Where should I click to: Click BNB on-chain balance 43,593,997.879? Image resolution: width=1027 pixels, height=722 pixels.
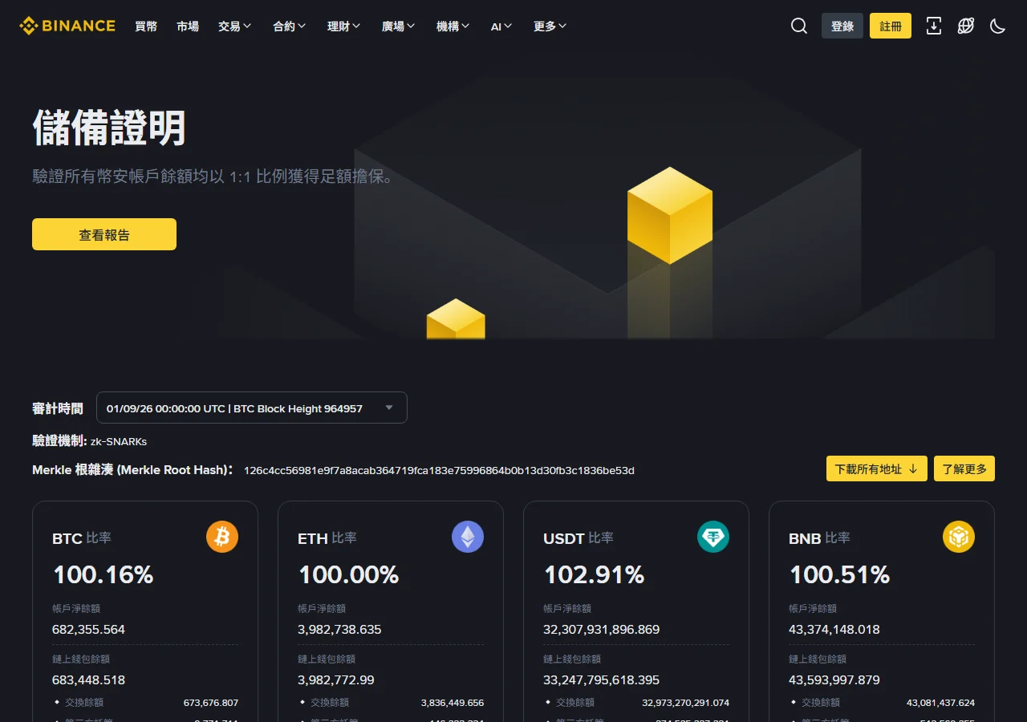[x=834, y=679]
